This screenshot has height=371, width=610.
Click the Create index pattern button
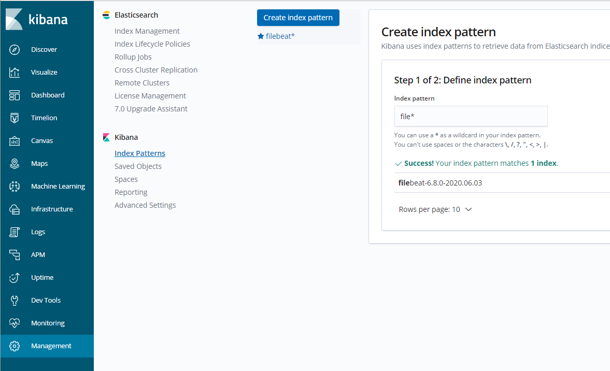pyautogui.click(x=298, y=18)
